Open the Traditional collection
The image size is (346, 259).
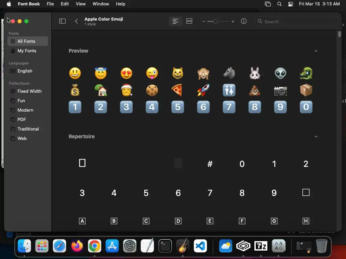28,129
